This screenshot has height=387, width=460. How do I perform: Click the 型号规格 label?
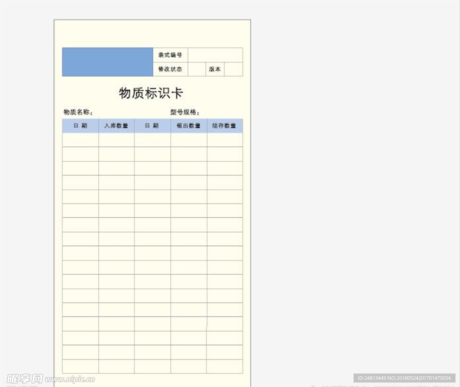click(x=185, y=112)
